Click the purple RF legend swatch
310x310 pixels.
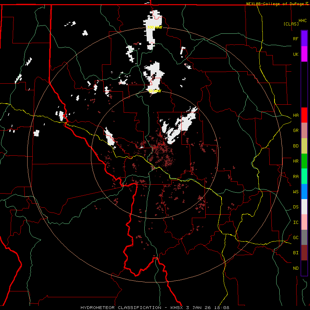(304, 39)
